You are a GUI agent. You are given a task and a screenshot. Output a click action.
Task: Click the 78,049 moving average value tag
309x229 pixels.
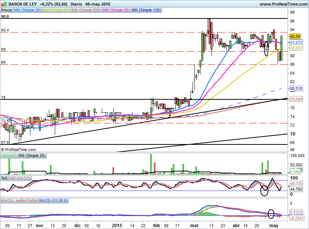tap(296, 99)
